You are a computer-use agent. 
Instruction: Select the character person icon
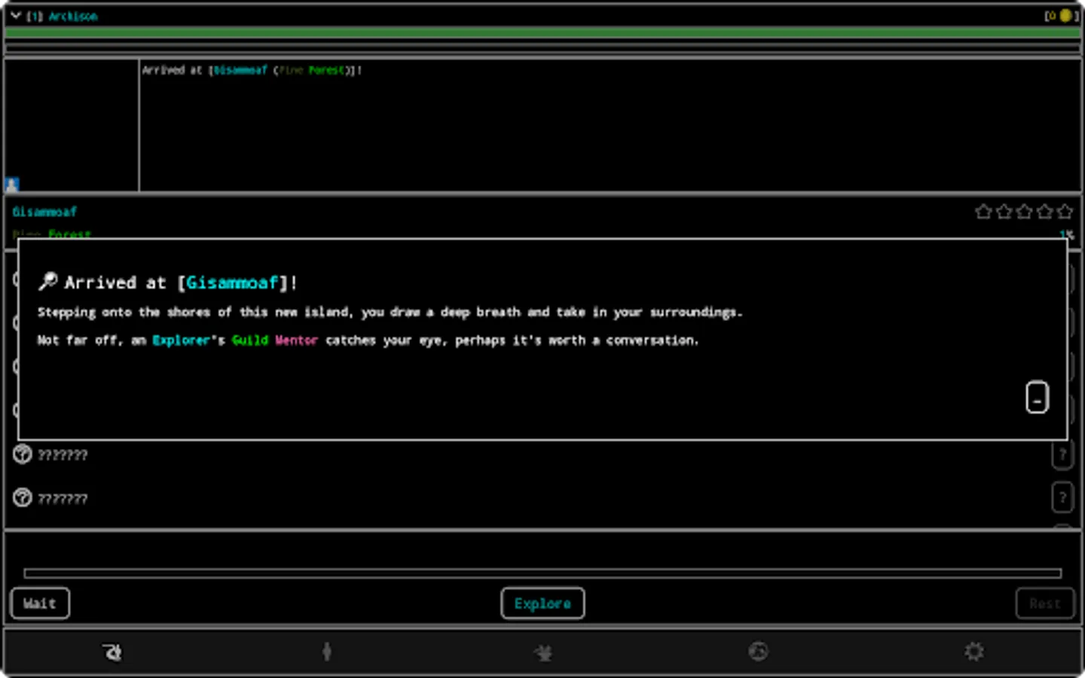pos(326,651)
